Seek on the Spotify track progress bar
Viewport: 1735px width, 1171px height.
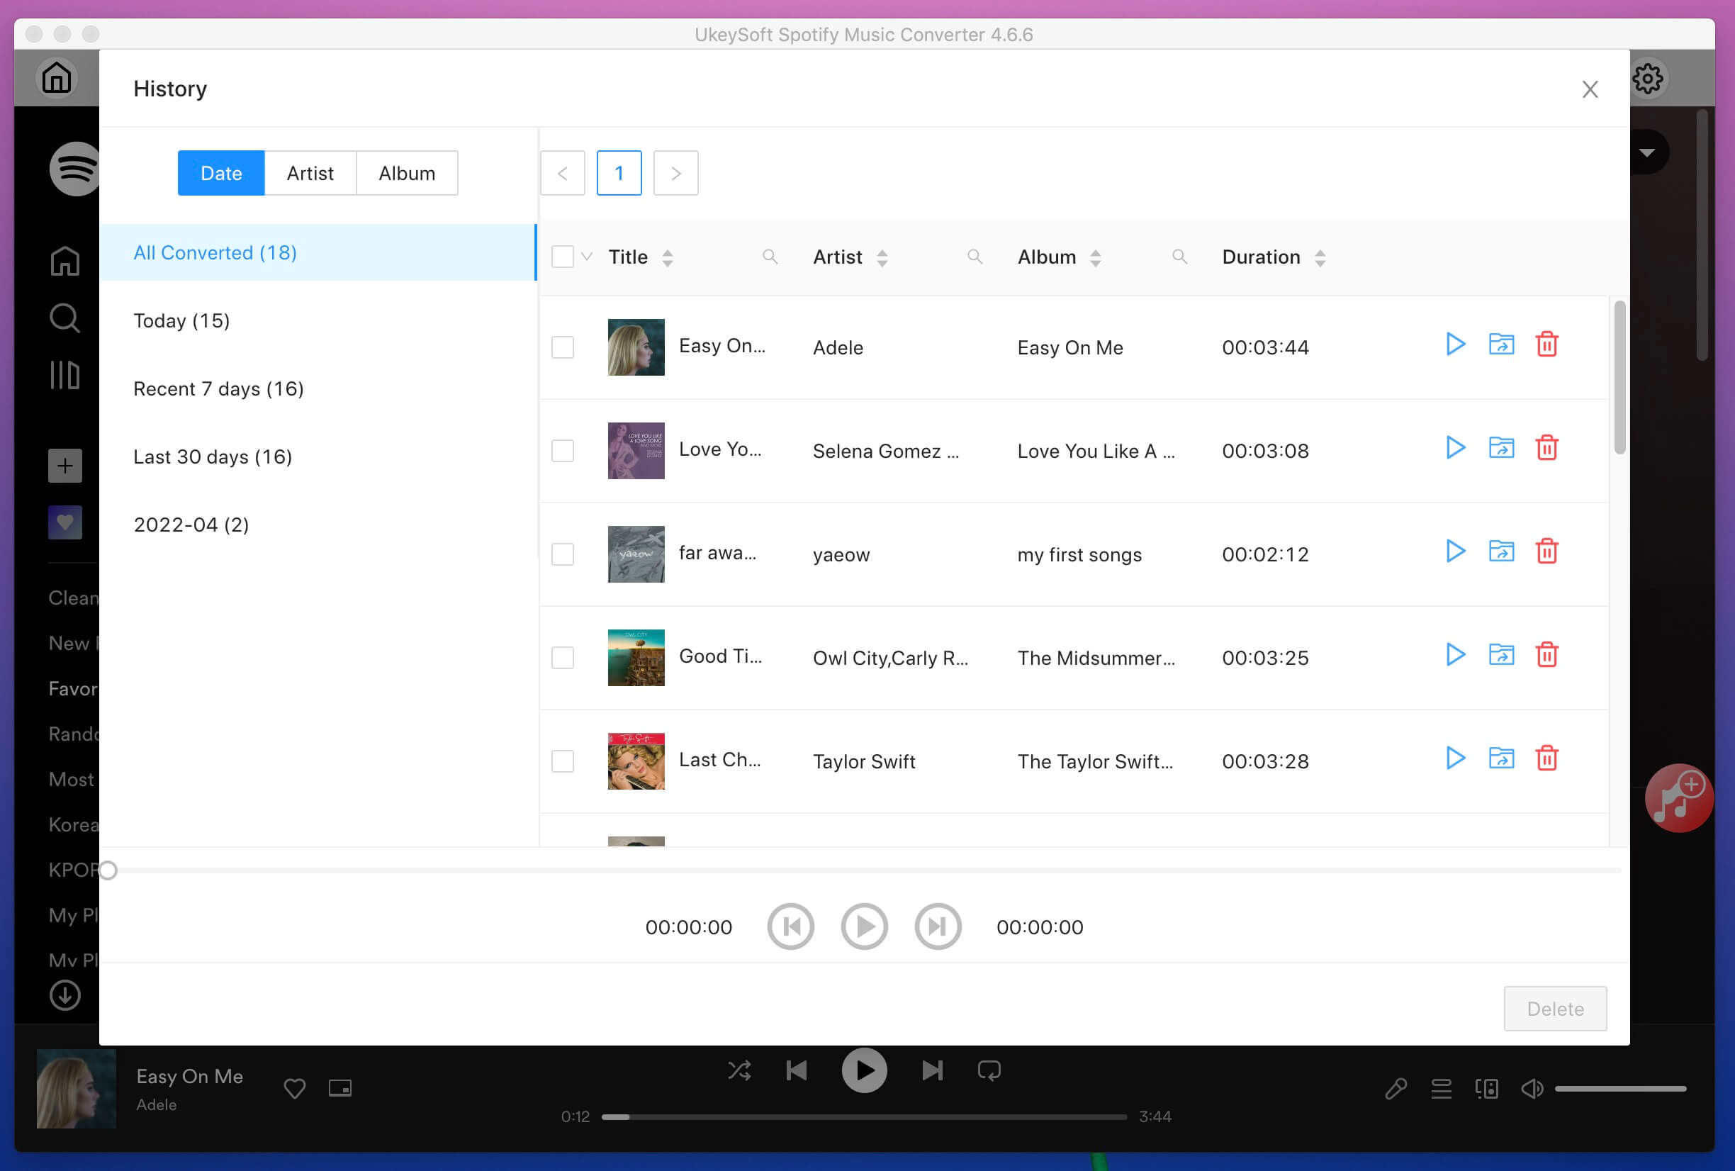864,1117
